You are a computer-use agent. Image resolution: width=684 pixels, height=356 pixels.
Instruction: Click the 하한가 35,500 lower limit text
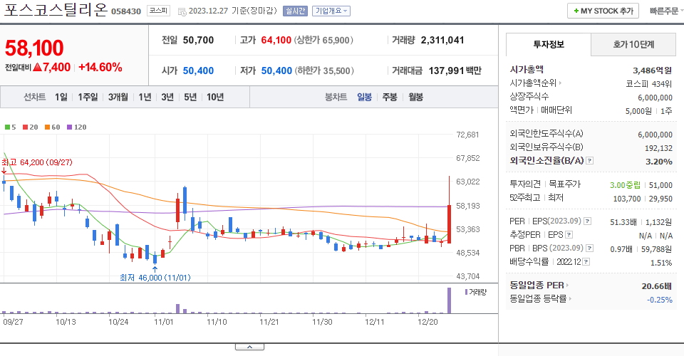point(324,70)
